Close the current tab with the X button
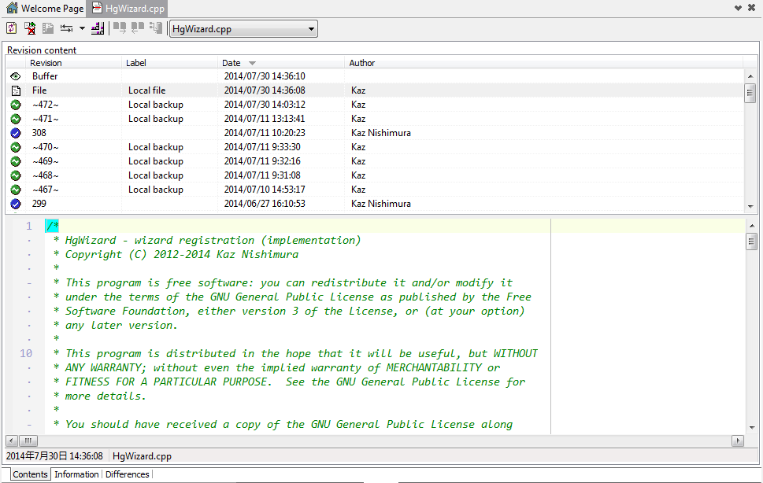Viewport: 763px width, 483px height. 752,8
